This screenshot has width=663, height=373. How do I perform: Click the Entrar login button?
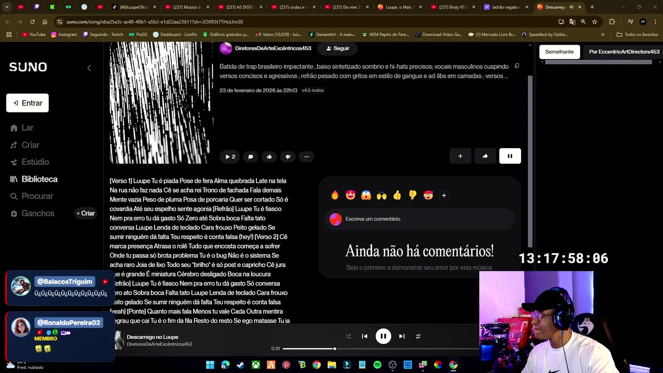click(x=27, y=103)
